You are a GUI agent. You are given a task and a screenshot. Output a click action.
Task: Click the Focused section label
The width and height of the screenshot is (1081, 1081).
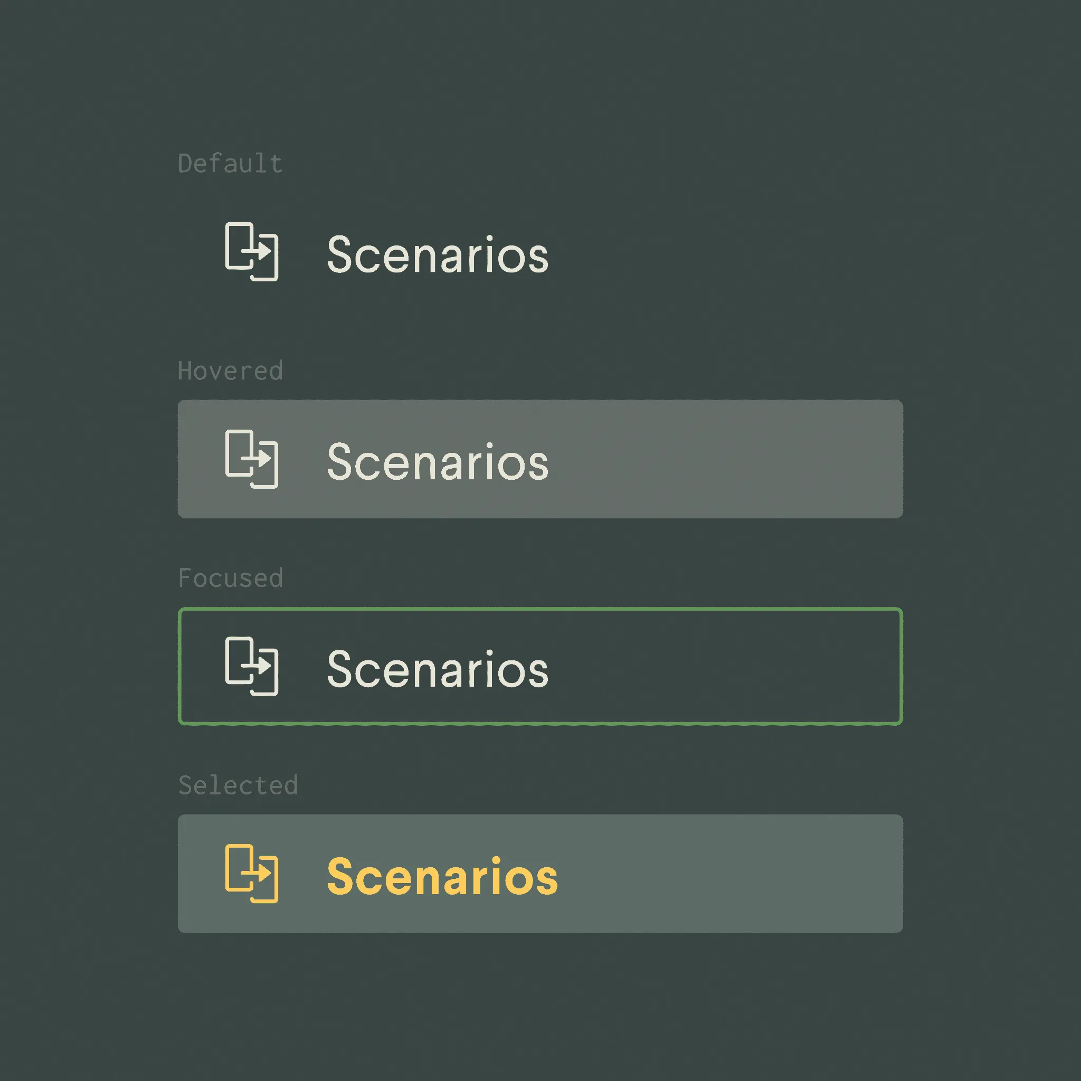pos(231,577)
